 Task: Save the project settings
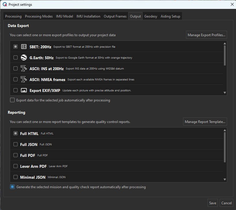(212, 203)
